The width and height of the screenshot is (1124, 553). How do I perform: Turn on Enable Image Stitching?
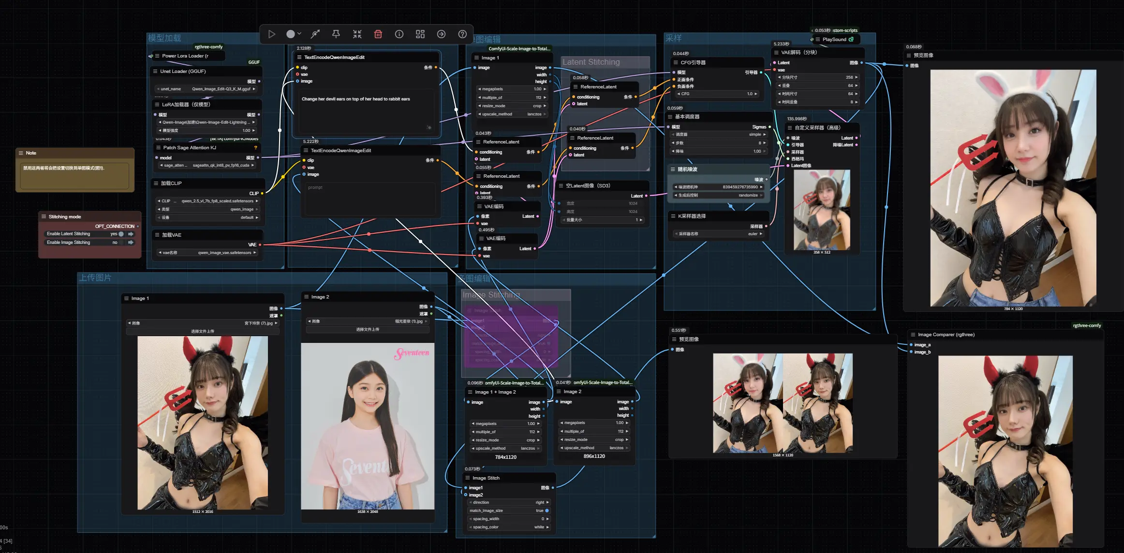click(121, 242)
